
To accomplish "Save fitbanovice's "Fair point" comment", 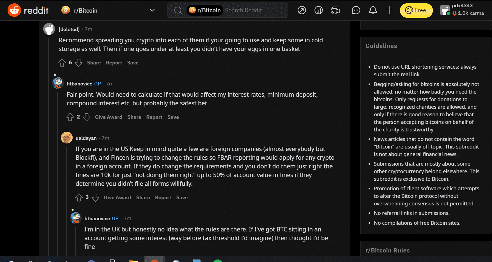I will coord(173,117).
